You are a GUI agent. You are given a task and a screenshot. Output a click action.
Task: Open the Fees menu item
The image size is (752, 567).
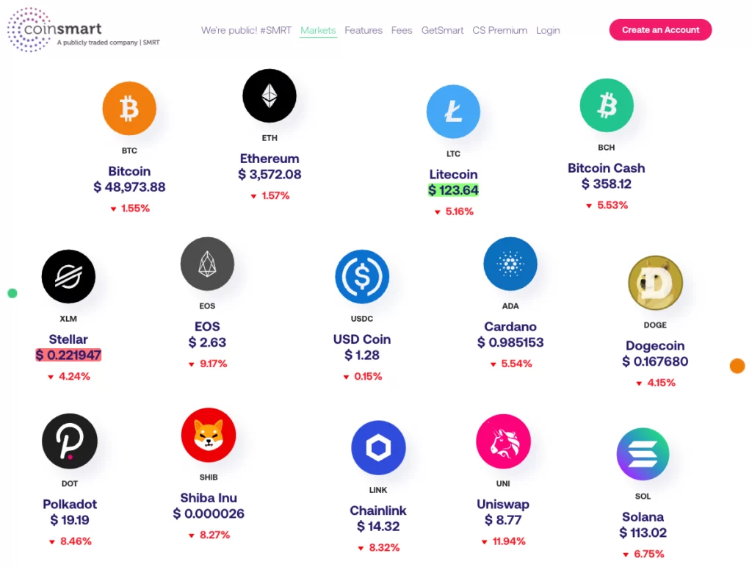(x=402, y=30)
